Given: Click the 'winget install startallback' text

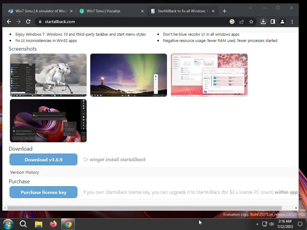Looking at the screenshot, I should pyautogui.click(x=118, y=160).
